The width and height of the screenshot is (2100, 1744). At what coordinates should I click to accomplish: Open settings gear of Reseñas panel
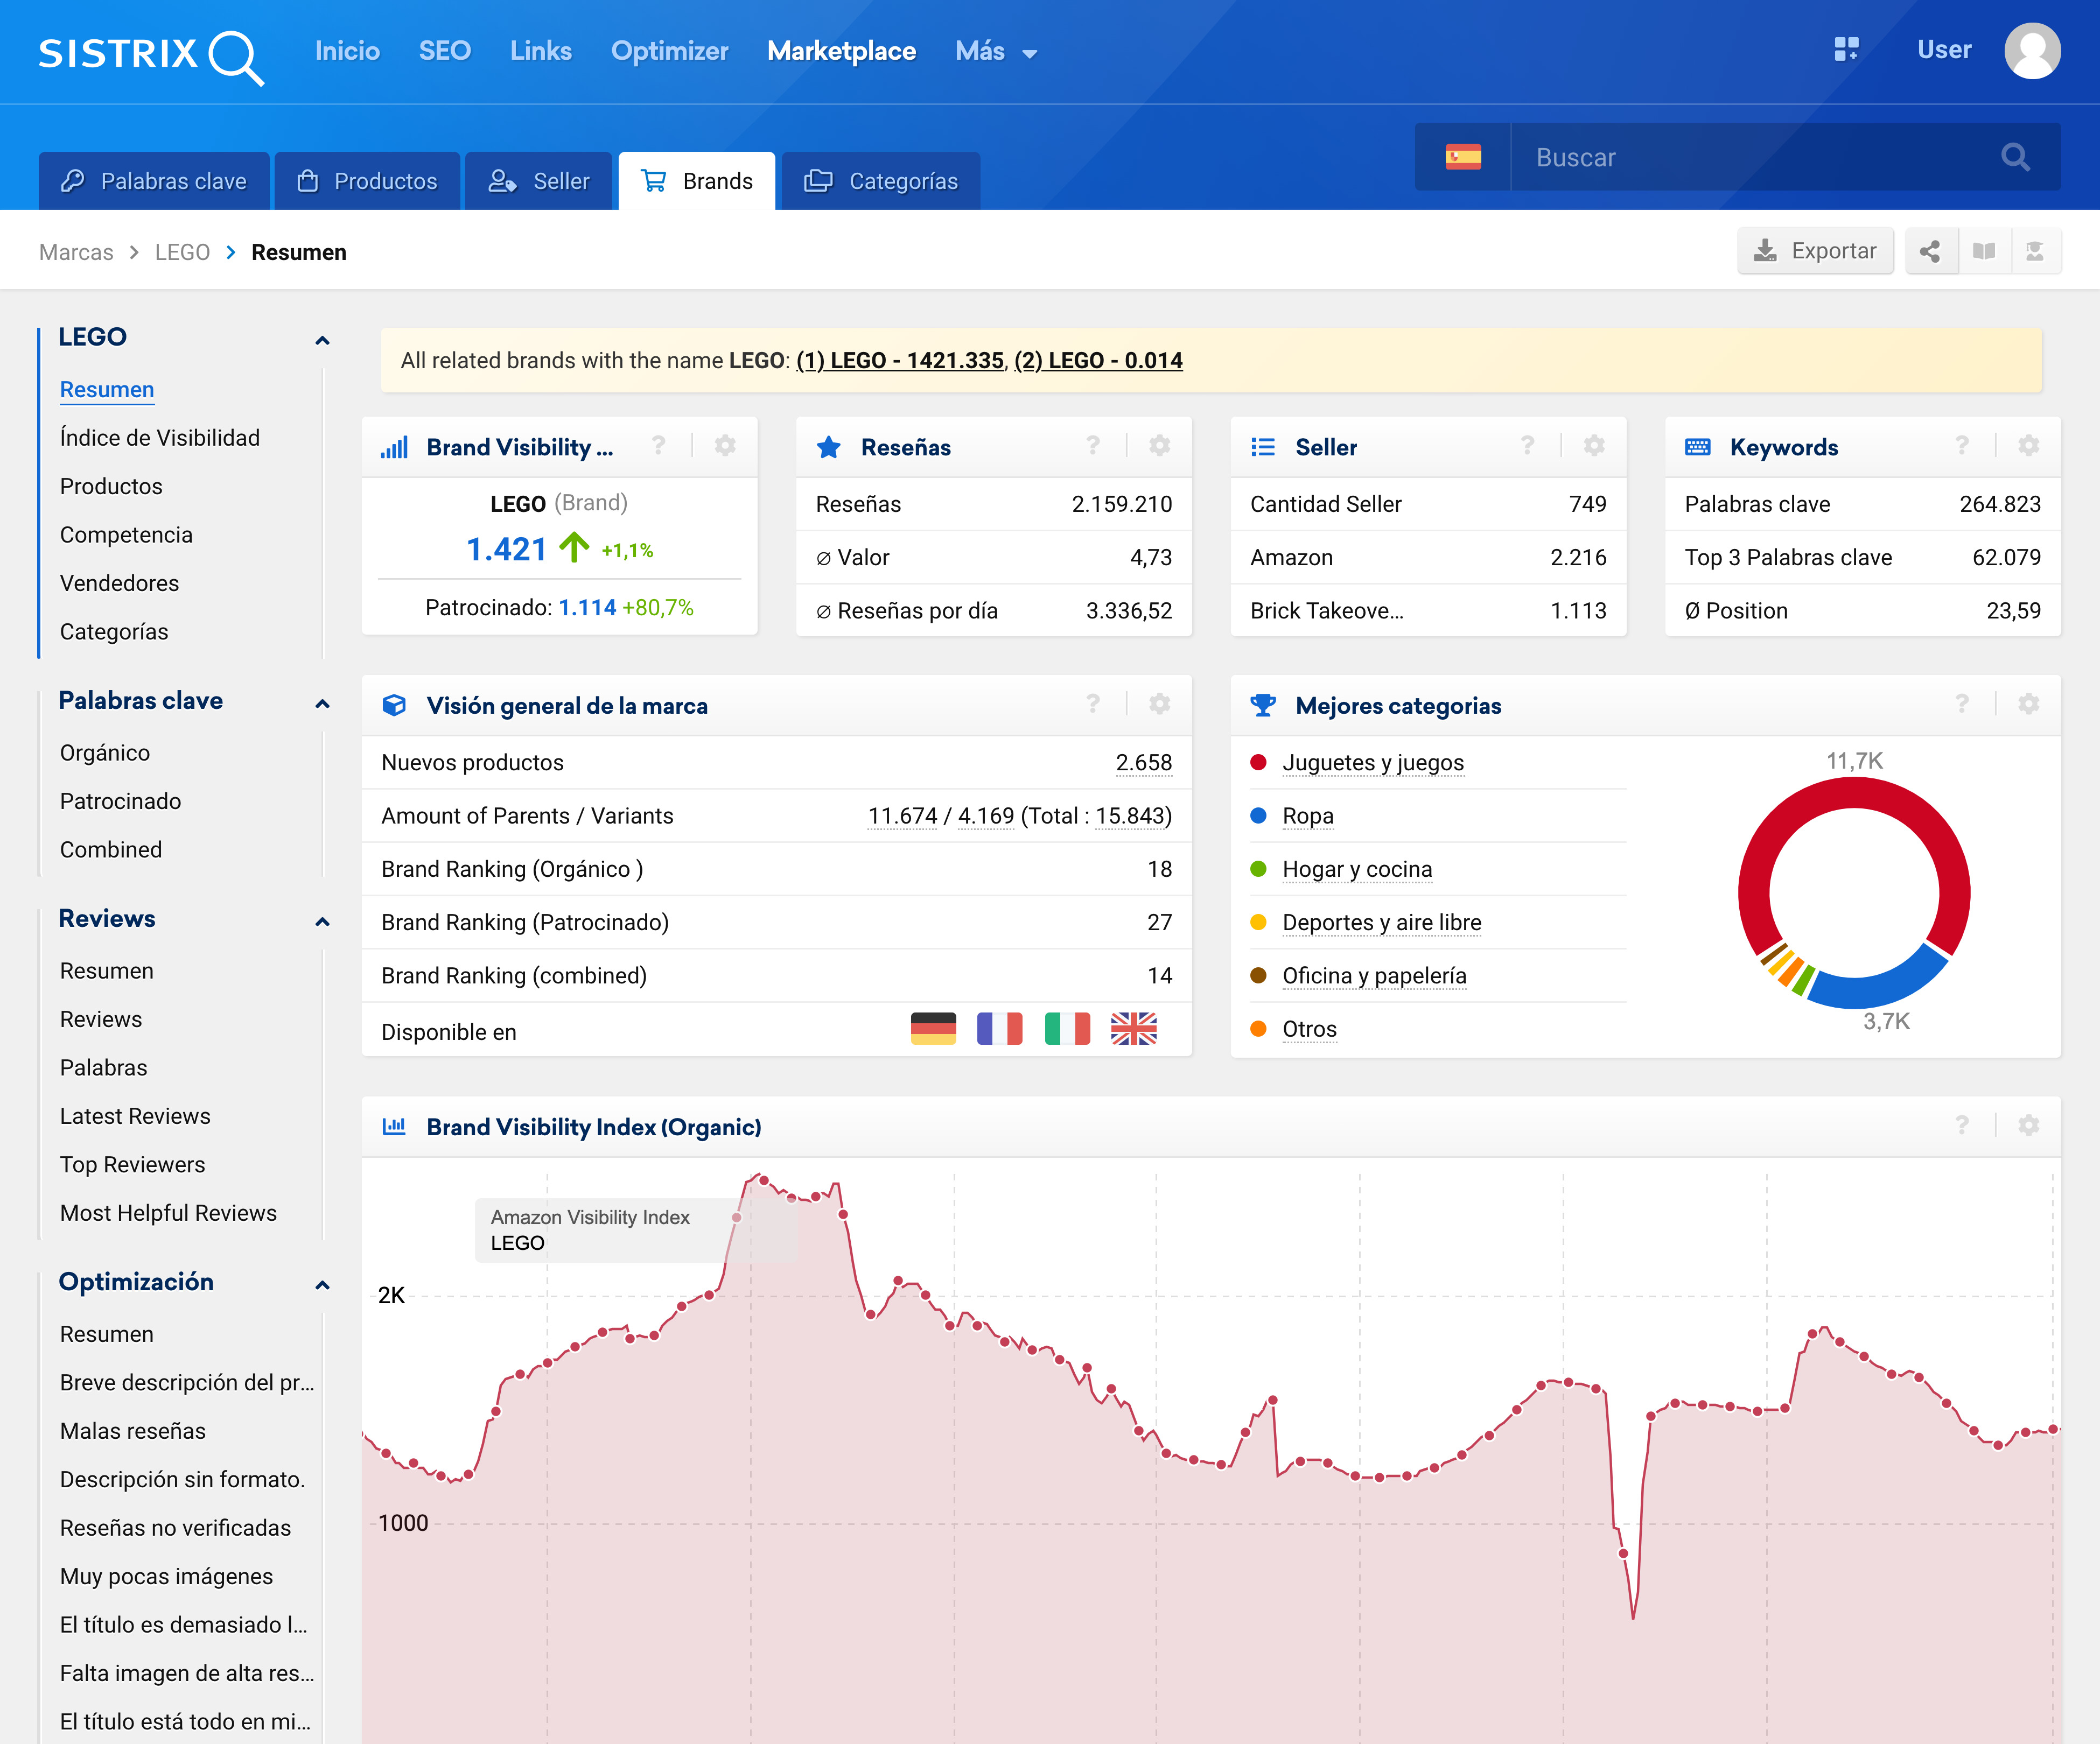(1160, 446)
